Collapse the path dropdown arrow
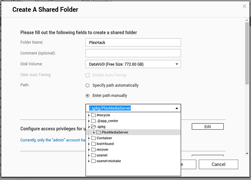 [x=177, y=108]
